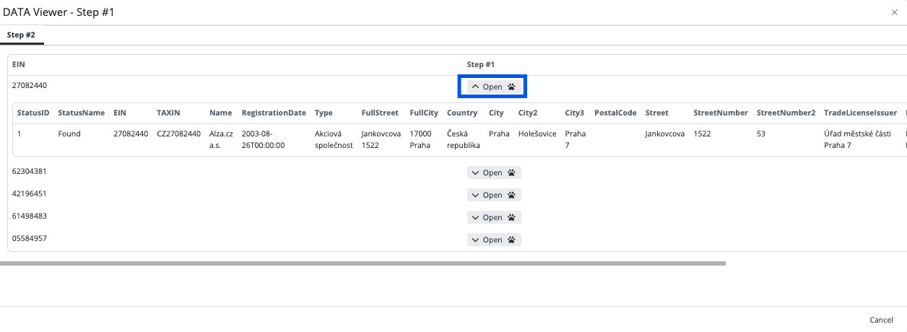The height and width of the screenshot is (332, 907).
Task: Switch to the Step #2 tab
Action: [21, 35]
